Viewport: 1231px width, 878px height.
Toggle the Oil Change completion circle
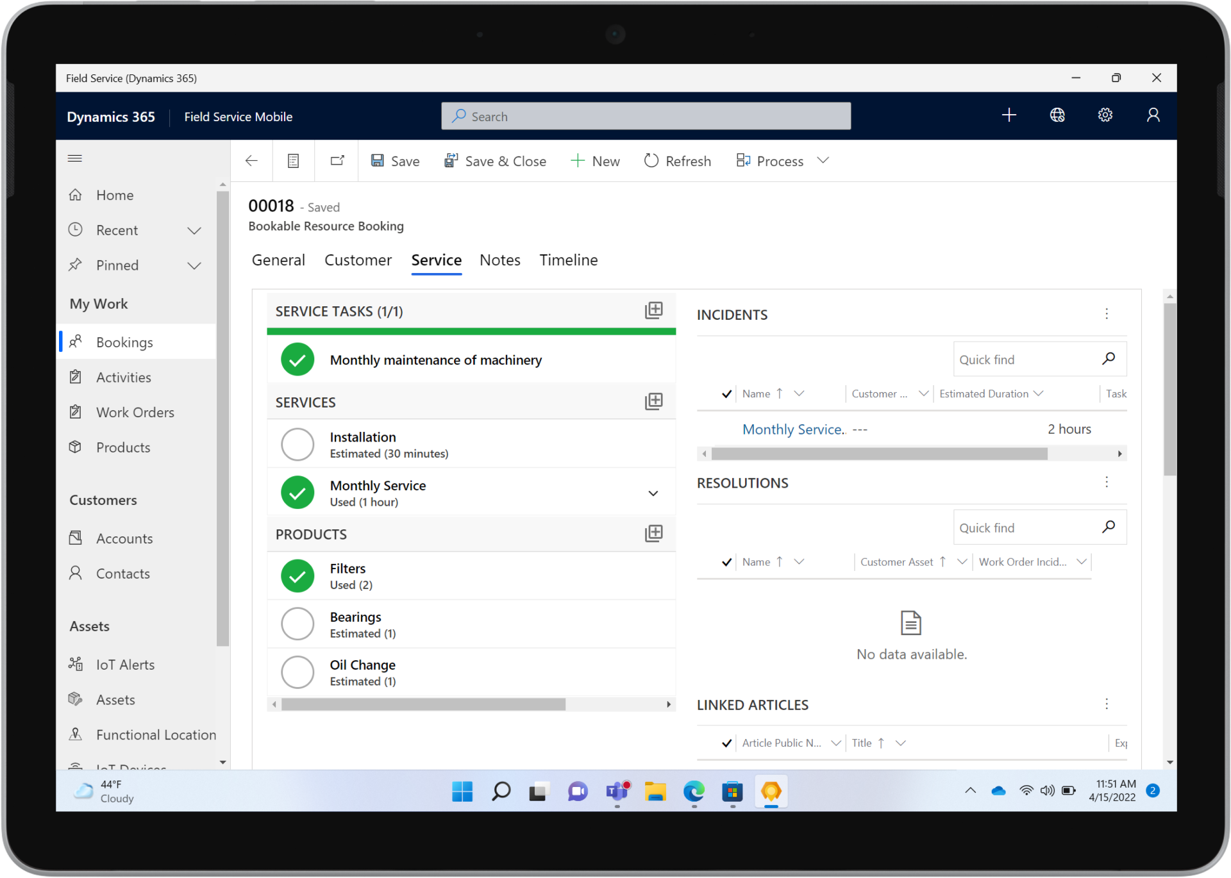click(297, 672)
